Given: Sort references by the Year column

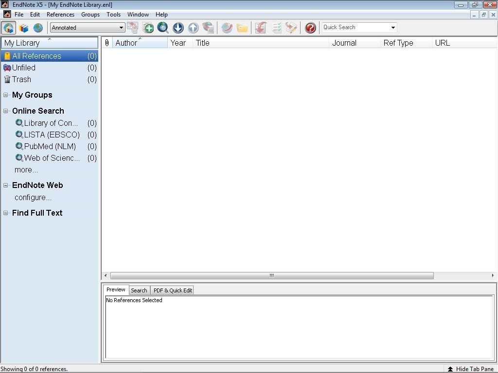Looking at the screenshot, I should [x=180, y=43].
